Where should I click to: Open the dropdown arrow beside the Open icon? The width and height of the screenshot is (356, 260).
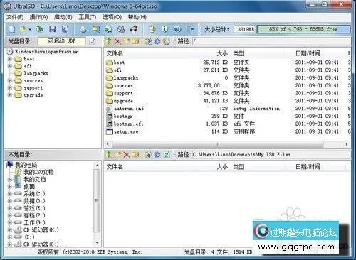(x=30, y=30)
